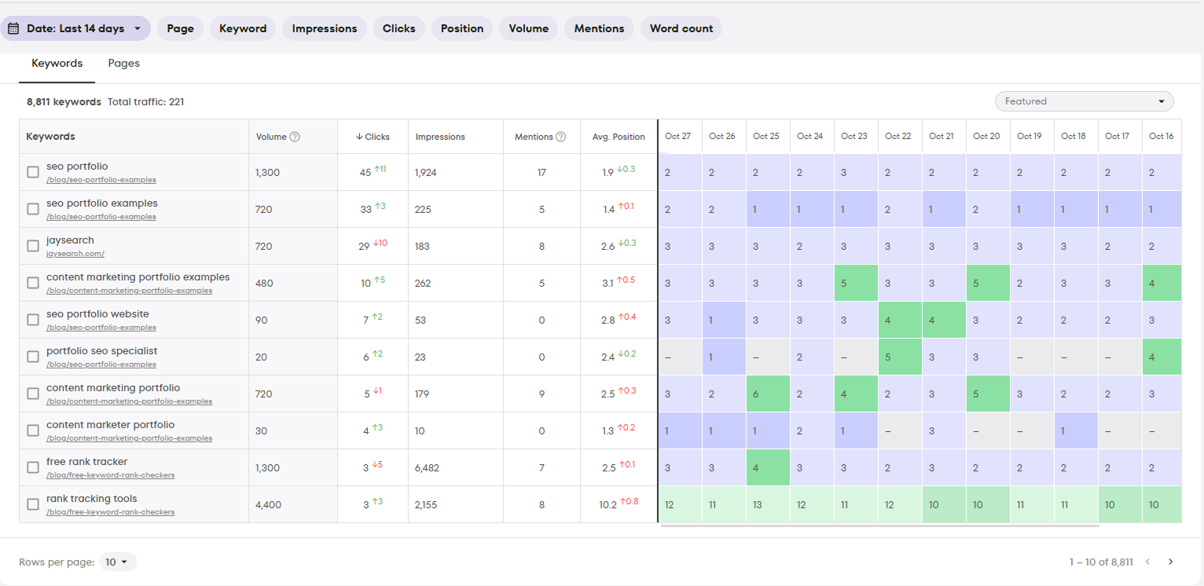Open the 'Date: Last 14 days' dropdown
Viewport: 1204px width, 586px height.
[x=75, y=27]
